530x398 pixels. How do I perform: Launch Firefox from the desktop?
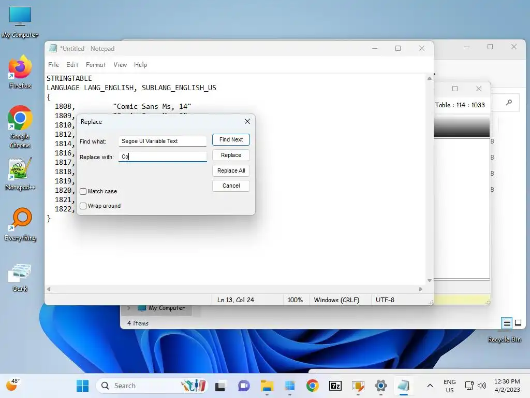pyautogui.click(x=20, y=72)
